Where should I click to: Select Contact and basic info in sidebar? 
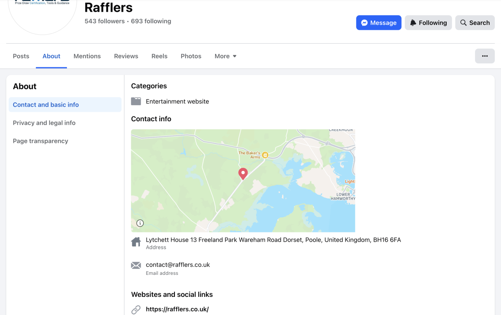click(x=46, y=104)
